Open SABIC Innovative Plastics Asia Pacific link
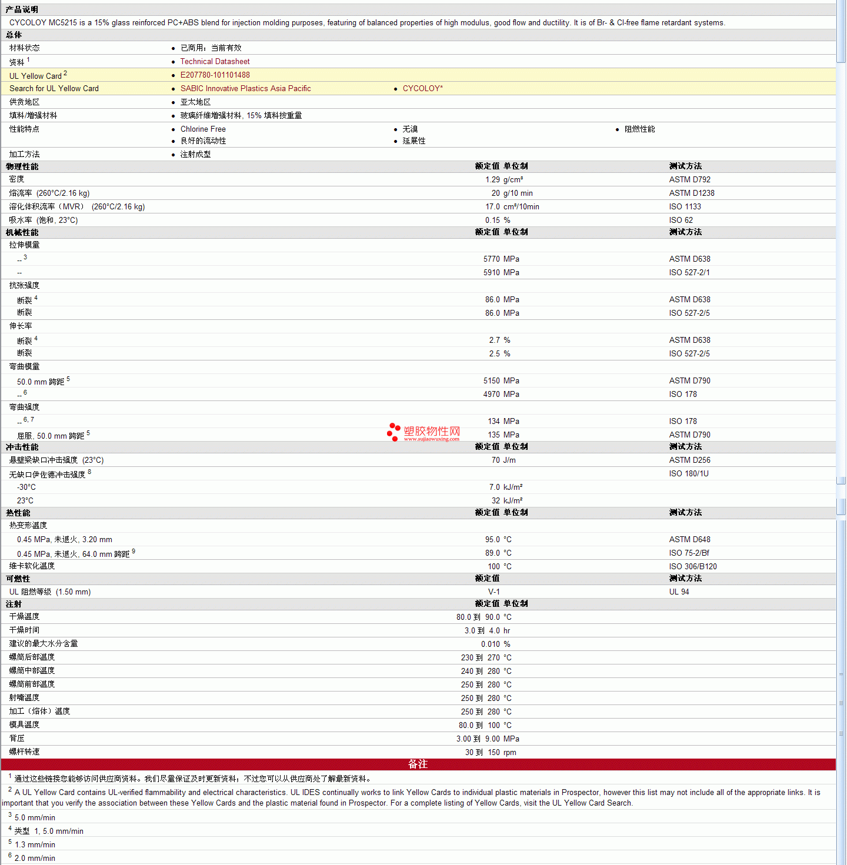Viewport: 847px width, 865px height. 246,88
